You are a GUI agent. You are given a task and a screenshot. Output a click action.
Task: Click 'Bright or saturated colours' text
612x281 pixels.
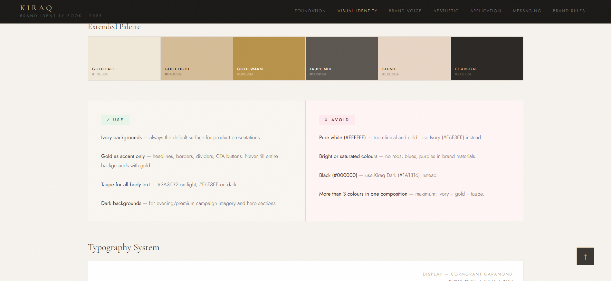[348, 156]
